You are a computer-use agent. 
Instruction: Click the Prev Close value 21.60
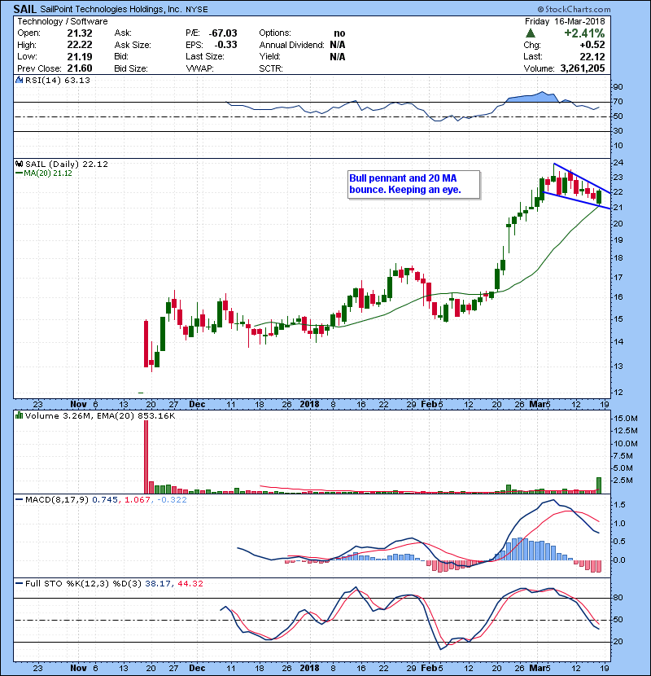pos(80,68)
